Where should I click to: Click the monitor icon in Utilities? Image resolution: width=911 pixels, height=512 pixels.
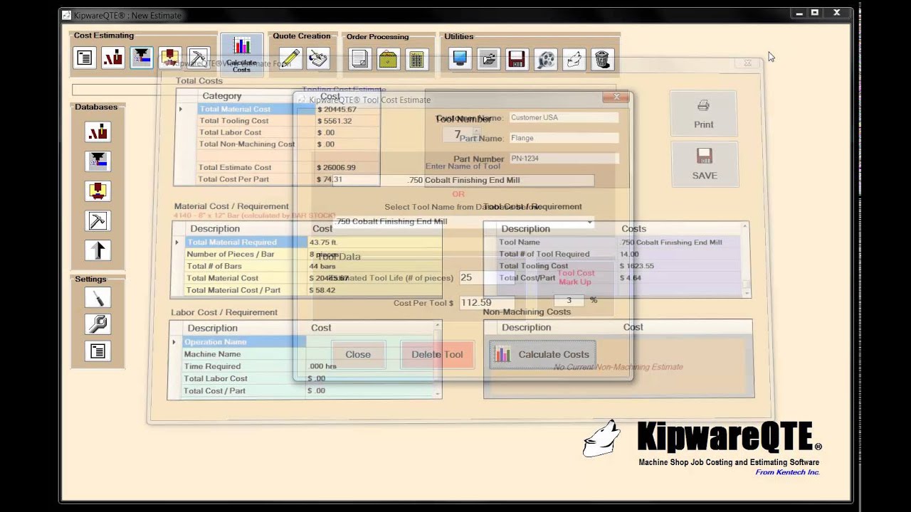pyautogui.click(x=460, y=59)
